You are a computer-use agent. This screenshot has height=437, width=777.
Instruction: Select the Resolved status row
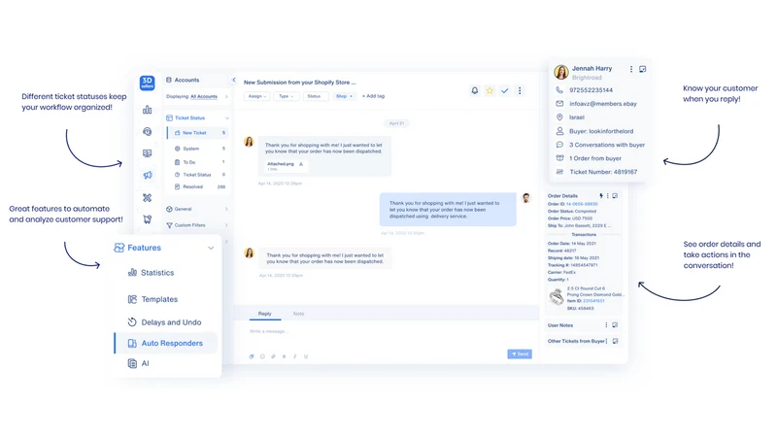(199, 186)
